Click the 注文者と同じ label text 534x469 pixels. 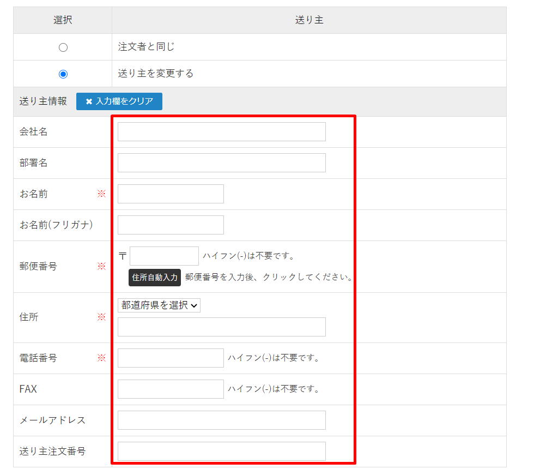tap(147, 47)
